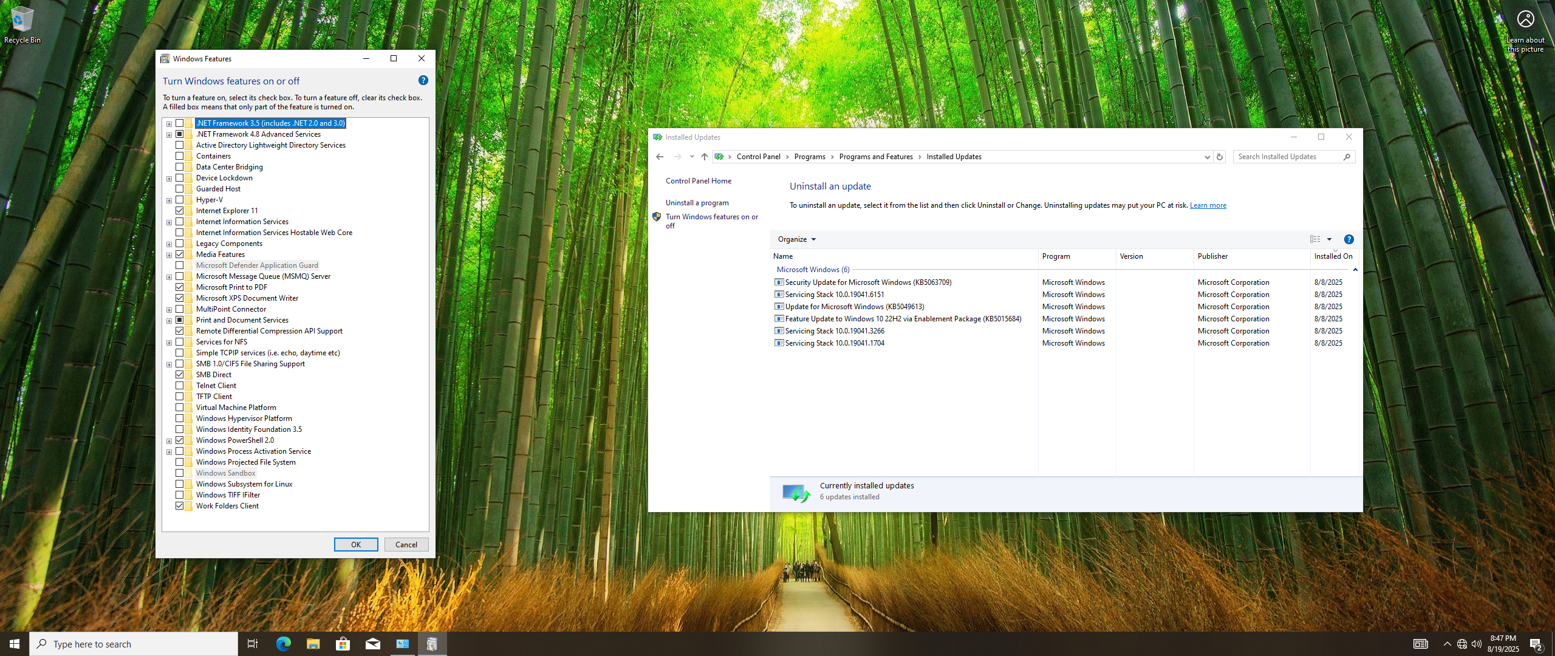Click the Up one level arrow in Installed Updates
Viewport: 1555px width, 656px height.
[x=705, y=157]
